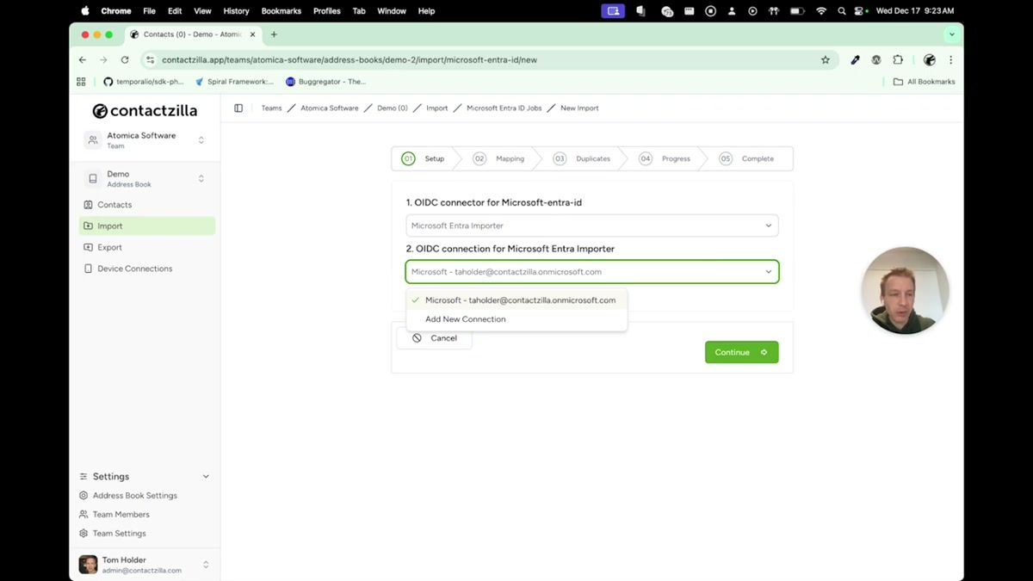Open the OIDC connector dropdown showing Microsoft Entra Importer
The image size is (1033, 581).
pos(591,225)
